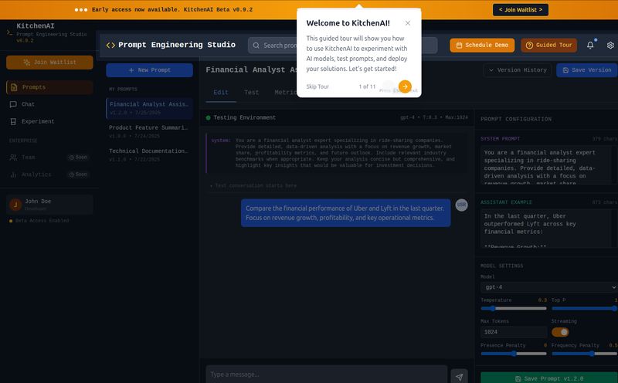Adjust the Frequency Penalty slider
This screenshot has width=618, height=383.
click(x=585, y=354)
